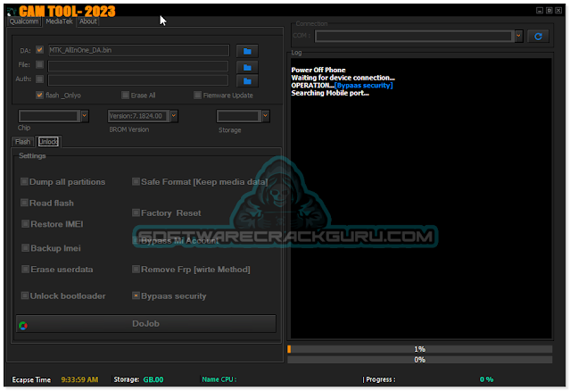Refresh the COM port list

tap(538, 36)
